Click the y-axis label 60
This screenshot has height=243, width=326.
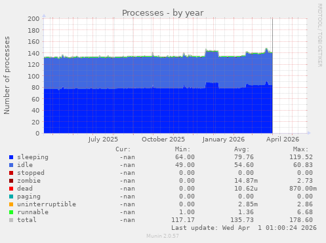pyautogui.click(x=35, y=99)
